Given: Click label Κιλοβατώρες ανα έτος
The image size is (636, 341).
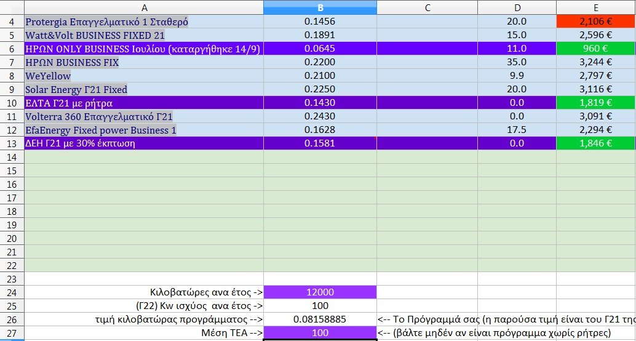Looking at the screenshot, I should tap(207, 292).
